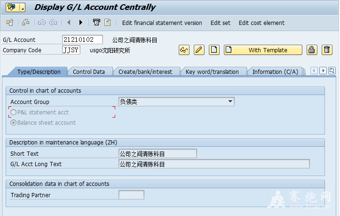
Task: Click the other G/L account toolbar icon
Action: point(10,23)
